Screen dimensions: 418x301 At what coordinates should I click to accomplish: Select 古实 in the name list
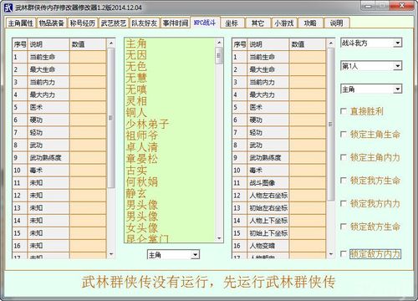coord(136,170)
